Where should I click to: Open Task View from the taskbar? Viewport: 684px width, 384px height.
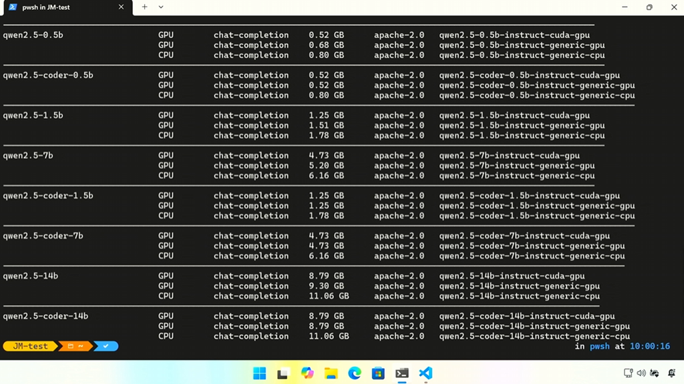coord(283,373)
